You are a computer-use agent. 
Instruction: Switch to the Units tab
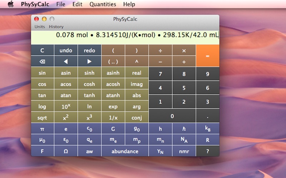point(40,27)
